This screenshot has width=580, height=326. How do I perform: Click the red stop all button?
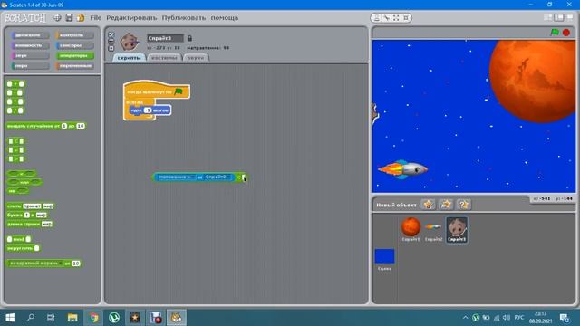(x=566, y=33)
